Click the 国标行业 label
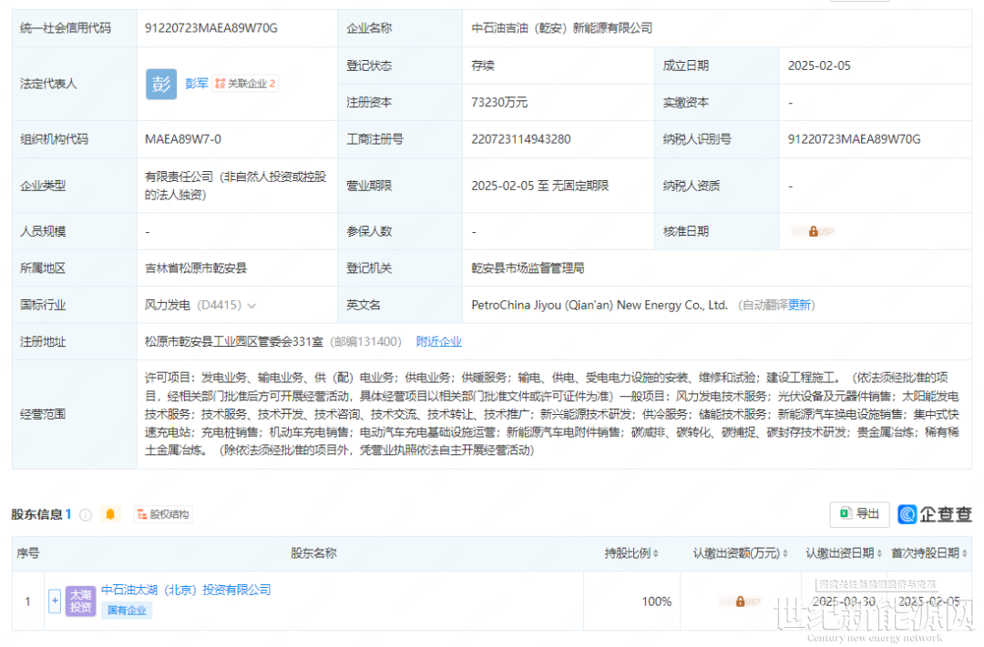Screen dimensions: 984x647 click(43, 306)
